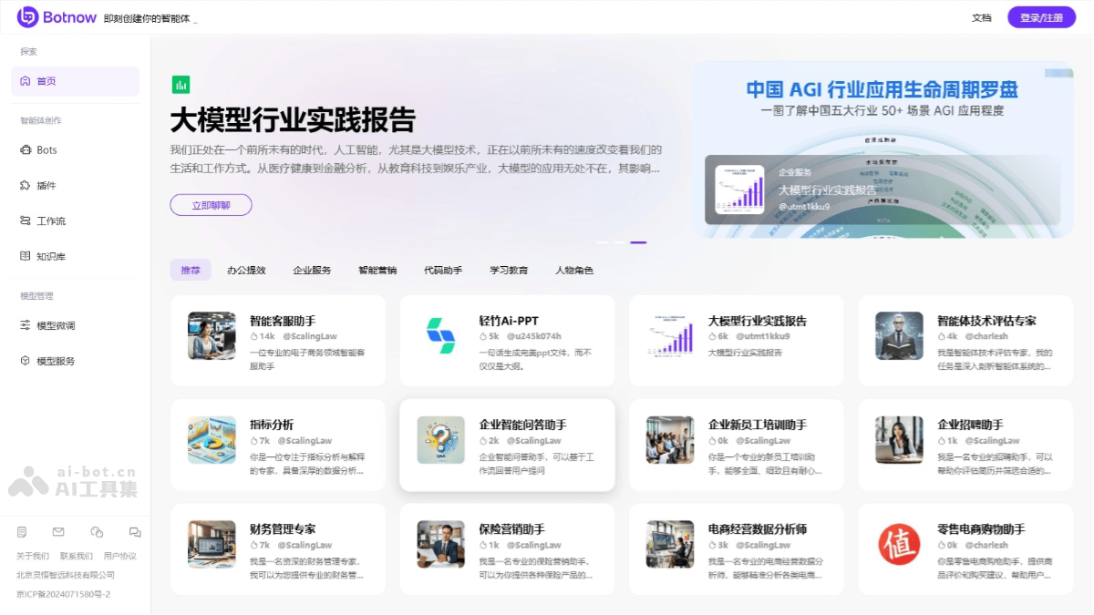Switch to the 办公提效 tab
The width and height of the screenshot is (1094, 615).
(246, 271)
